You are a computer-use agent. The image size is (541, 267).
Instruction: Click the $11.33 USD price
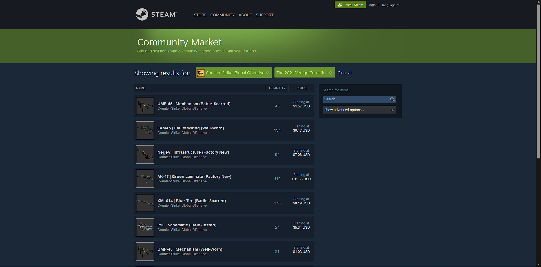click(301, 179)
